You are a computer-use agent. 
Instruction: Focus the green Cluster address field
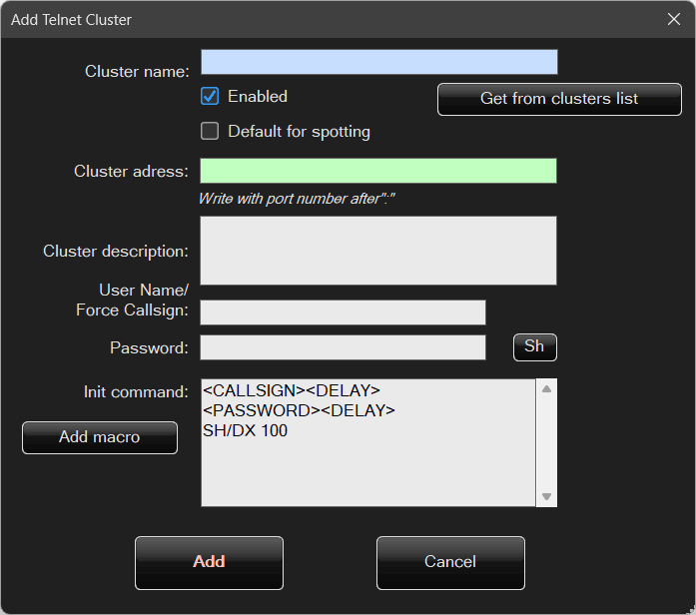(378, 171)
